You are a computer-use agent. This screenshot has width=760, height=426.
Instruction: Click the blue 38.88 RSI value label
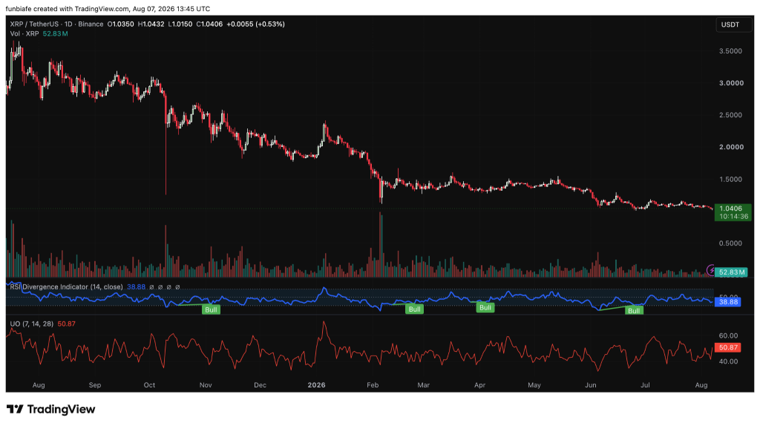click(x=727, y=302)
